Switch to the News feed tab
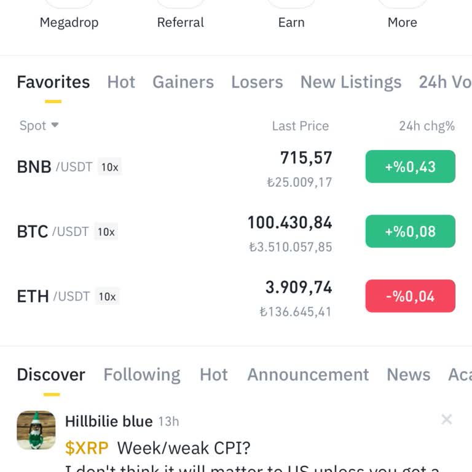Screen dimensions: 472x472 point(408,375)
